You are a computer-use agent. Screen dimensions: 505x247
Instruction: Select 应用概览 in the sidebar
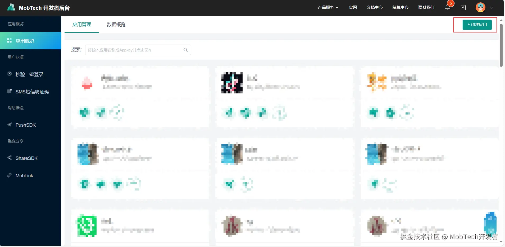[x=30, y=41]
